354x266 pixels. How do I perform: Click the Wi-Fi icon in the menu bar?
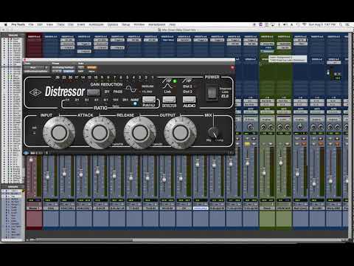pos(304,24)
